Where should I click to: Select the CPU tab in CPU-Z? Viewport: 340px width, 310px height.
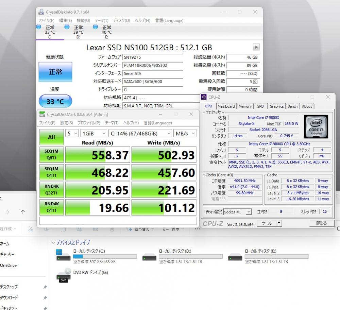pos(209,106)
